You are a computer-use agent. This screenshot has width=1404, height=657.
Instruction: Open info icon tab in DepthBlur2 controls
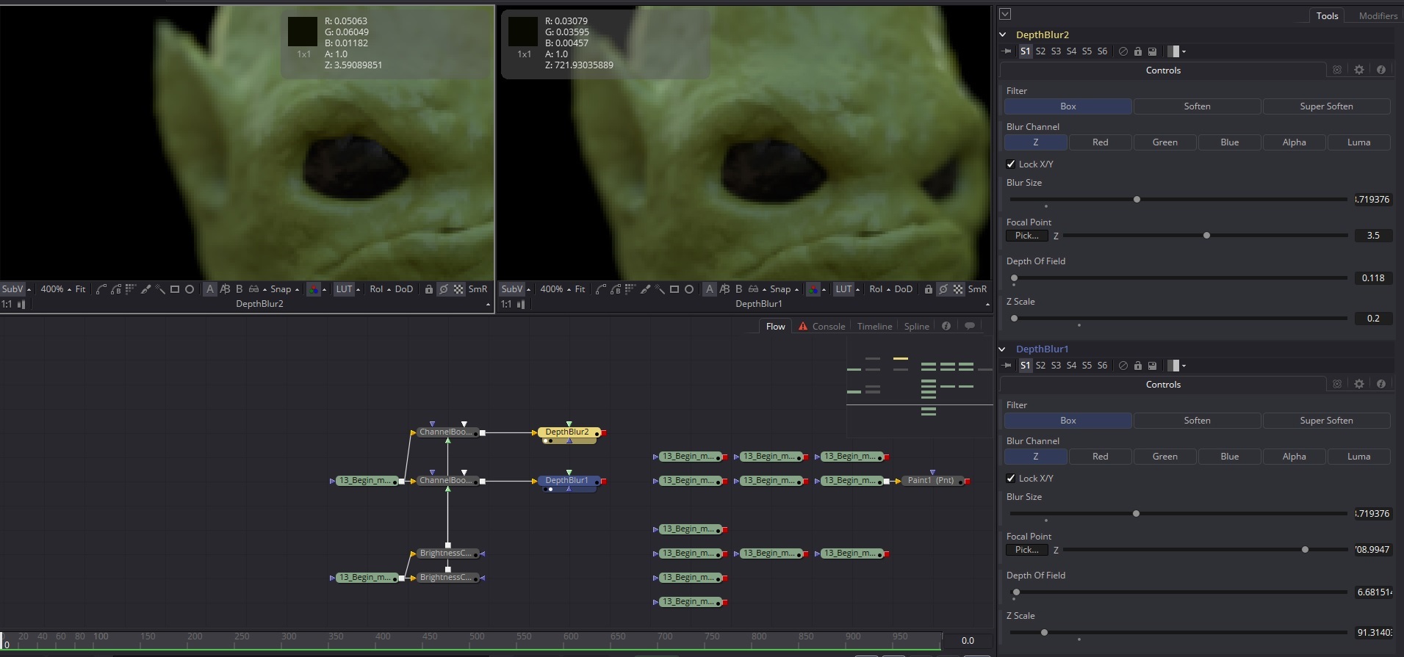[x=1381, y=70]
